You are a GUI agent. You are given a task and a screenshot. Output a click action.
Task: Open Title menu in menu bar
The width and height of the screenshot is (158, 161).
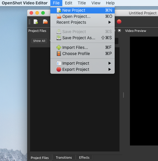[82, 3]
